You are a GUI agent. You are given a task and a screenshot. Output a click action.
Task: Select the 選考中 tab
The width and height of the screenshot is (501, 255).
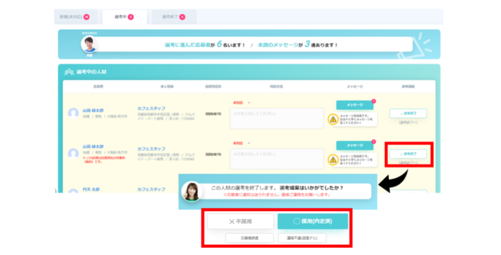click(x=125, y=17)
